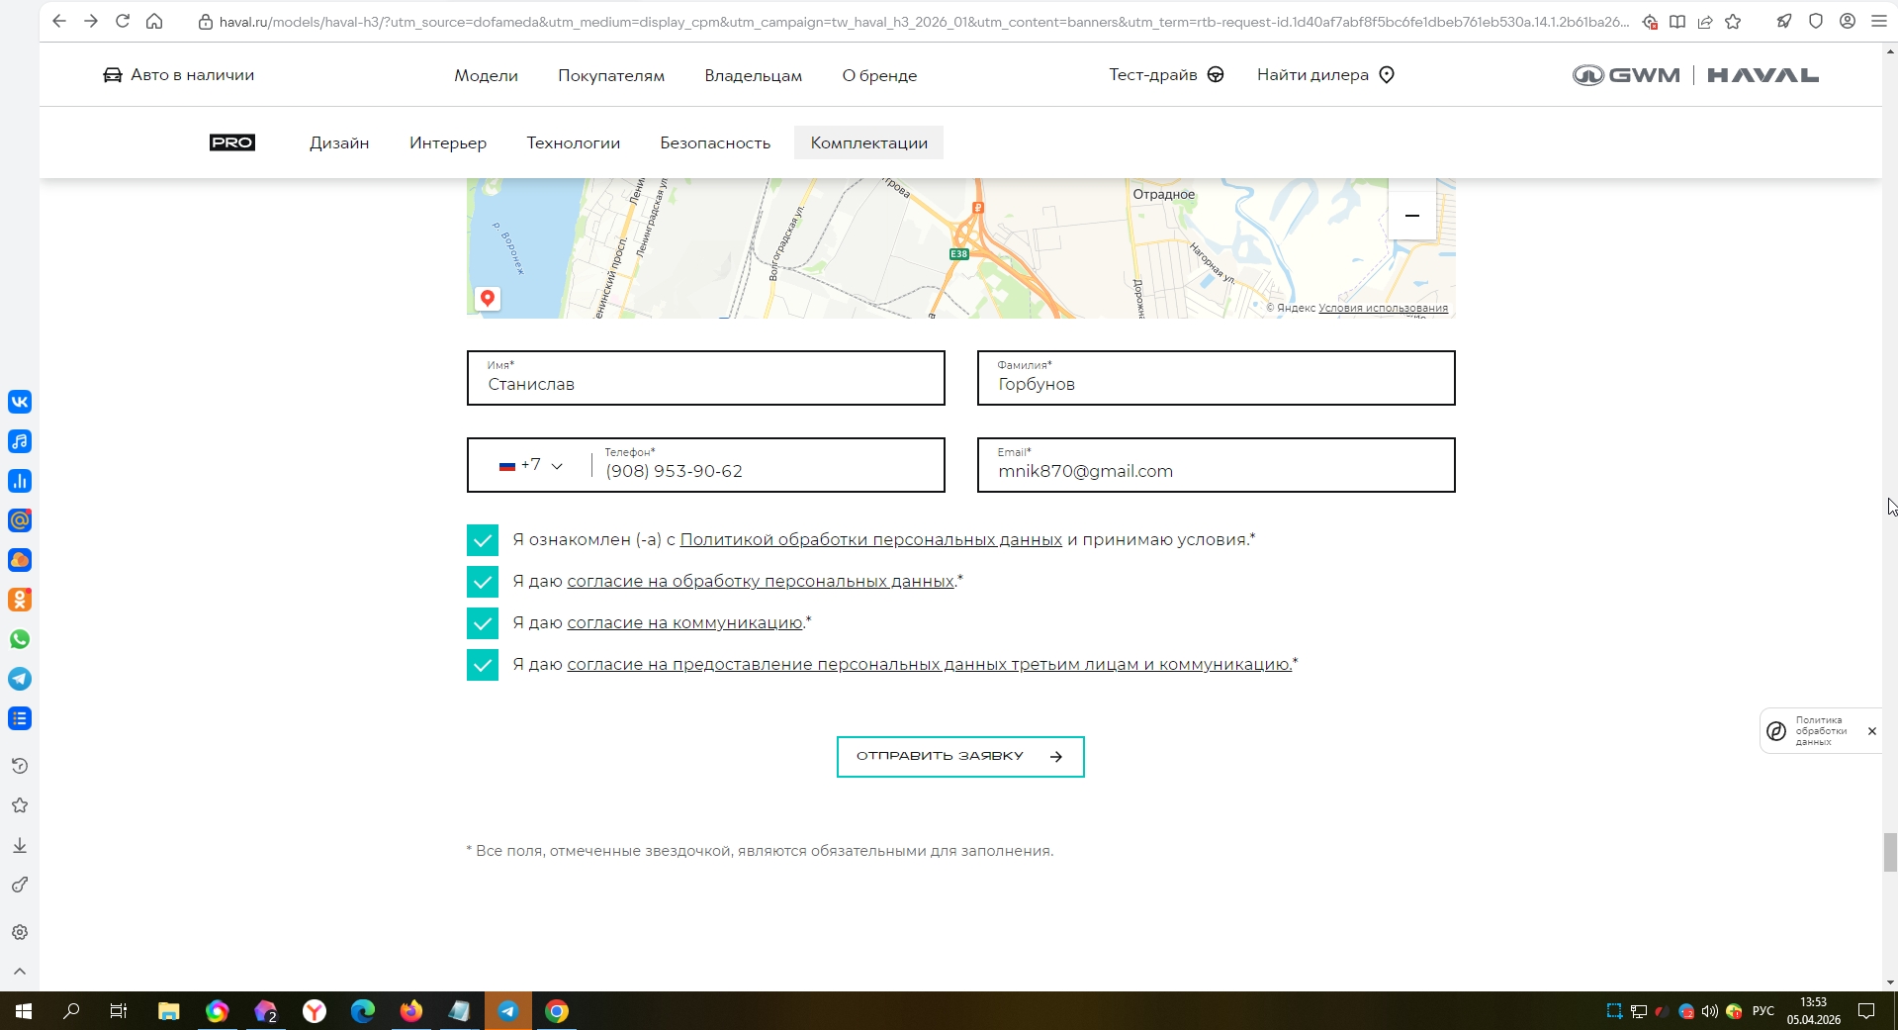The height and width of the screenshot is (1030, 1898).
Task: Click Найти дилера link
Action: 1325,75
